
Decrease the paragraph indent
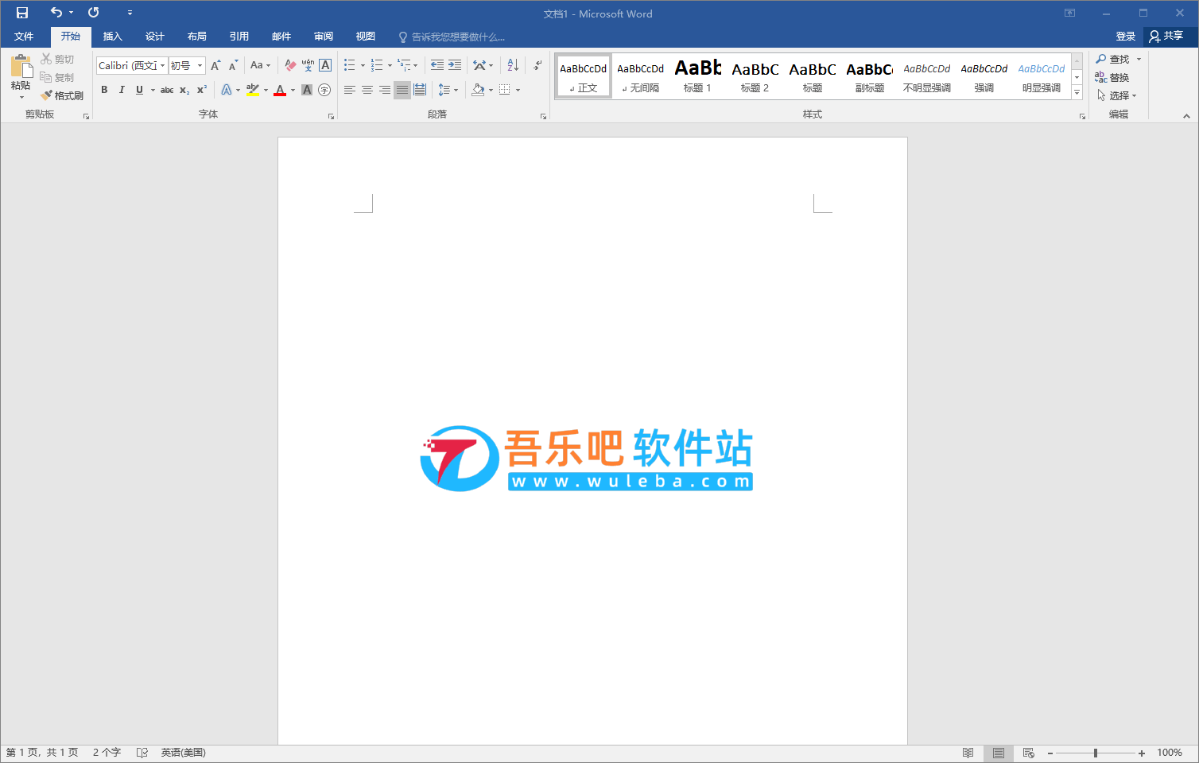point(437,65)
